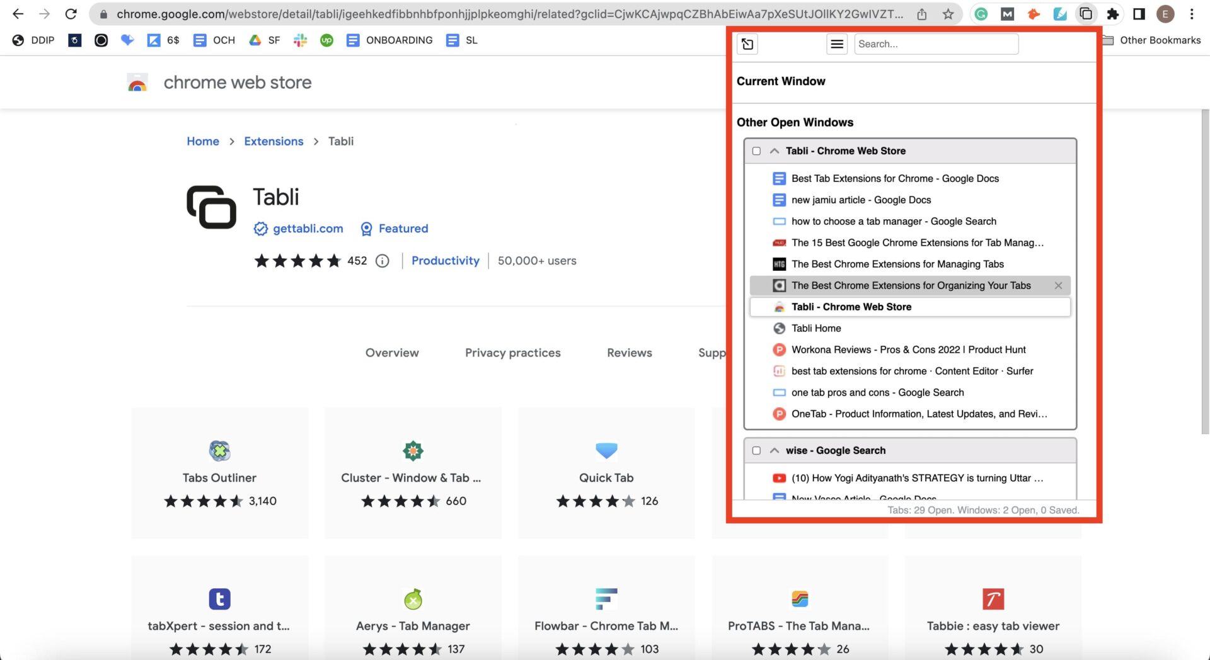
Task: Open the Grammarly extension icon
Action: 981,14
